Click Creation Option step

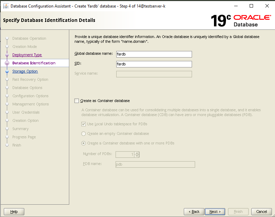[25, 120]
